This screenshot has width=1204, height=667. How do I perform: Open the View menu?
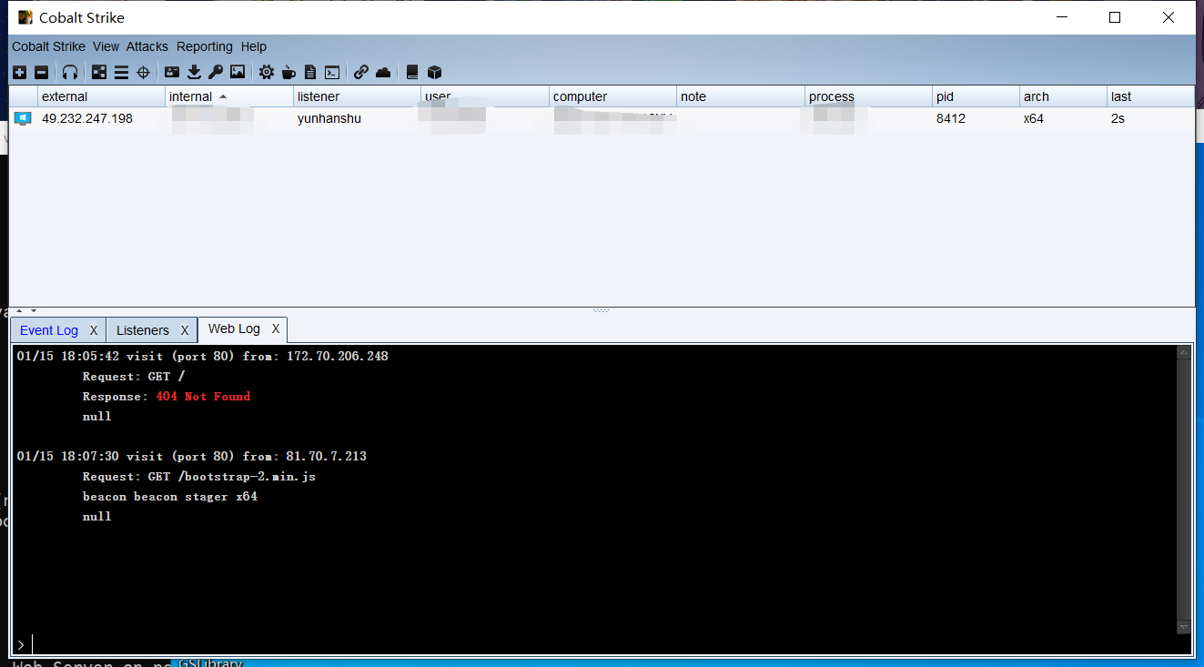106,46
